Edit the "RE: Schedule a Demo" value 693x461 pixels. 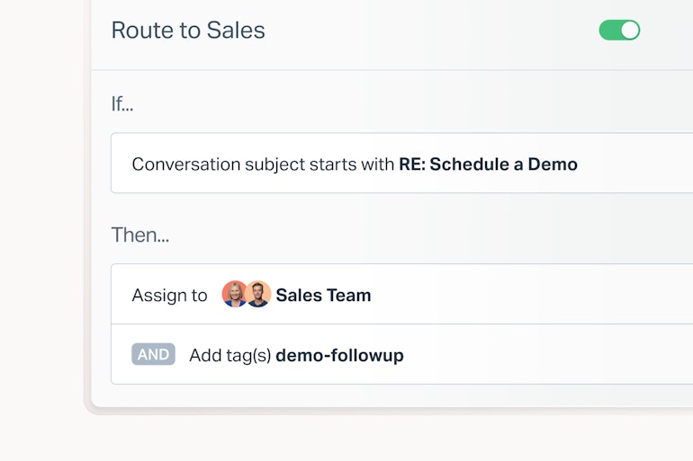click(488, 164)
